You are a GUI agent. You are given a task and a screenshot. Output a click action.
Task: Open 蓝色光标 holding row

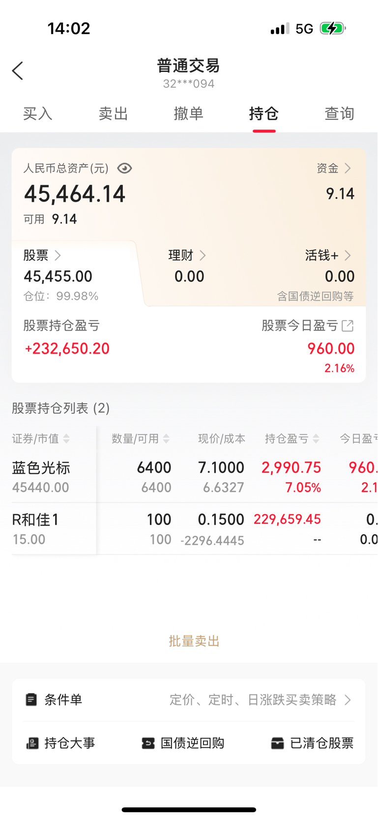tap(195, 477)
